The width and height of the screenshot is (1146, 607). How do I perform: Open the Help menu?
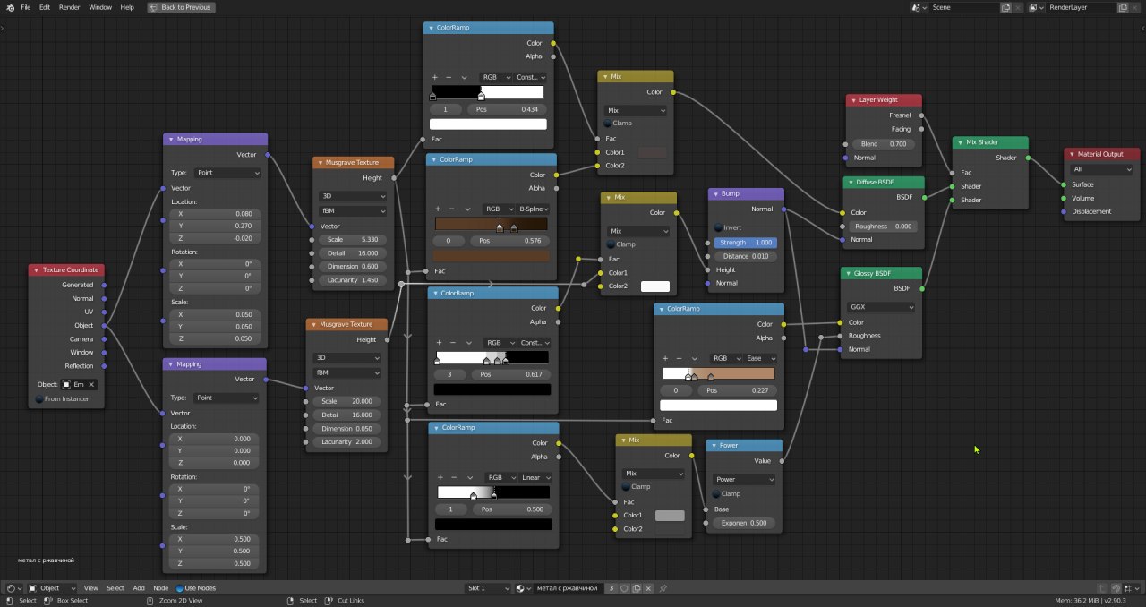(127, 6)
